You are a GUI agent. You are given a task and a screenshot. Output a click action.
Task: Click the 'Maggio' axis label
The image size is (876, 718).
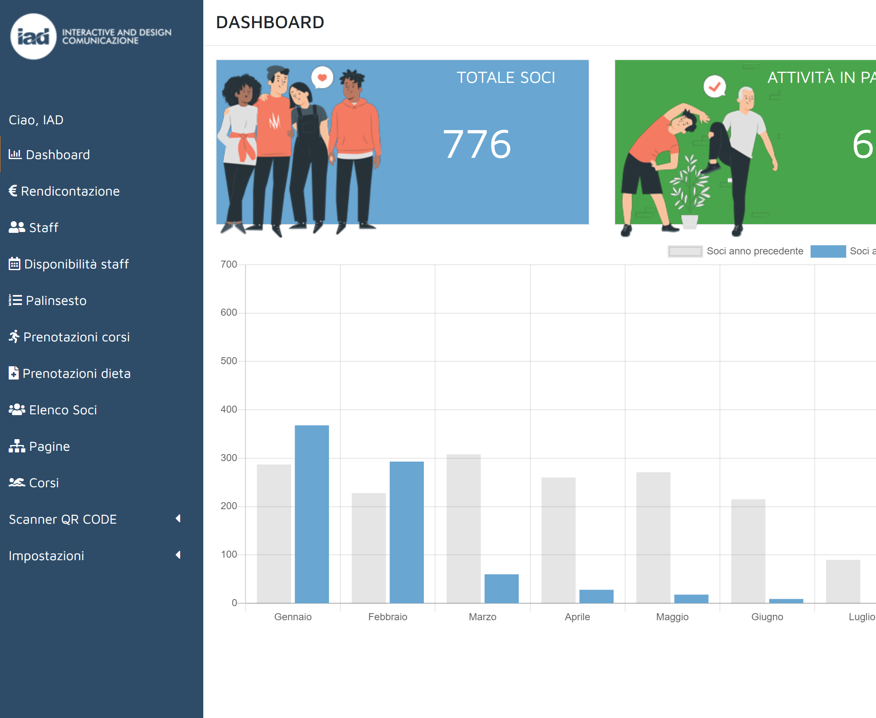pyautogui.click(x=672, y=616)
